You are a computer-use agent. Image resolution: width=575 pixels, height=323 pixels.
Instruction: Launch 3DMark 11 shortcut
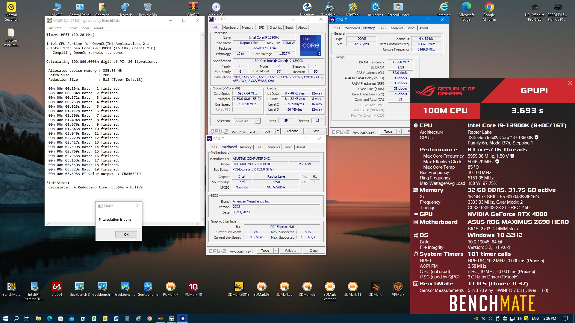click(352, 289)
